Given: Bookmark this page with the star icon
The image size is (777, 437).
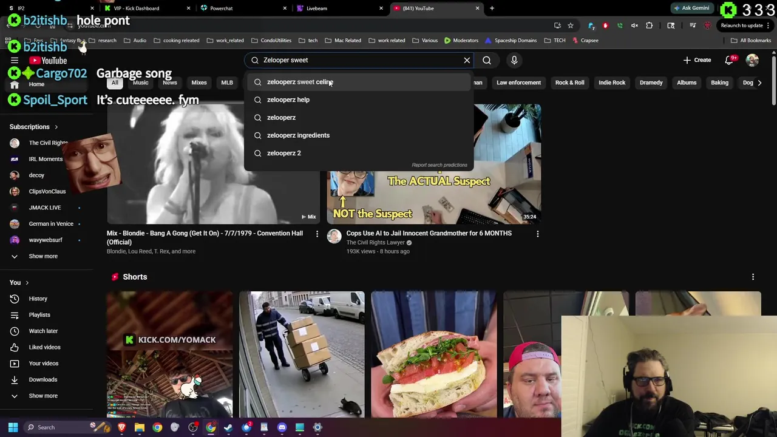Looking at the screenshot, I should coord(571,25).
